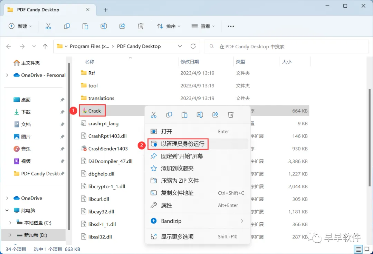Image resolution: width=373 pixels, height=254 pixels.
Task: Open recent locations chevron next to forward arrow
Action: click(34, 46)
